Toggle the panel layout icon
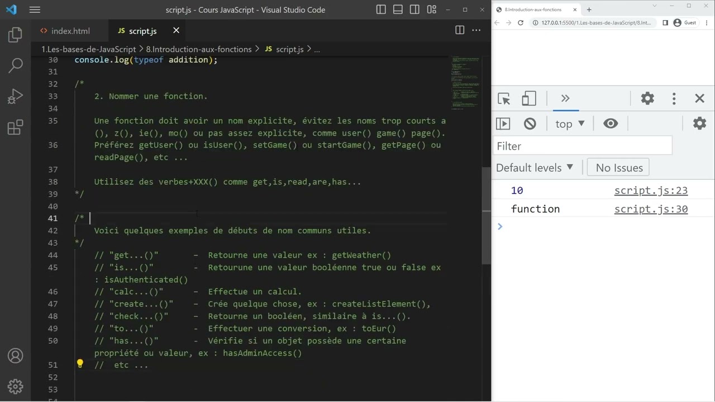 click(398, 9)
